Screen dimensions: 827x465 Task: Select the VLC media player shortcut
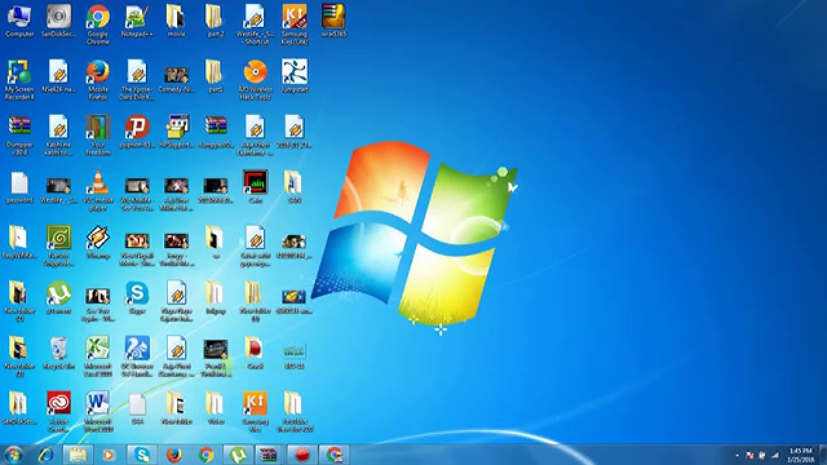[x=98, y=191]
